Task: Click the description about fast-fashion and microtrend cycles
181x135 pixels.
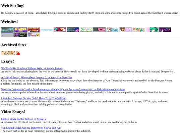Action: (x=69, y=122)
